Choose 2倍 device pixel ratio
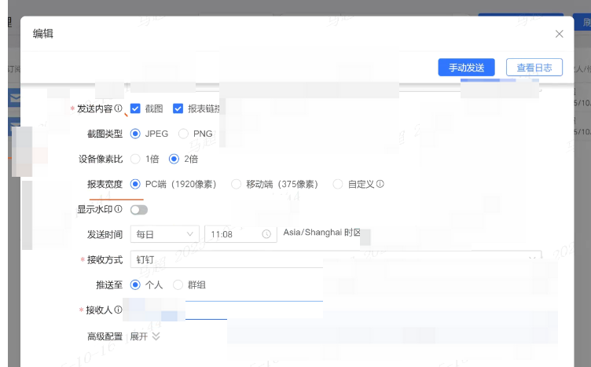The width and height of the screenshot is (591, 367). point(174,159)
